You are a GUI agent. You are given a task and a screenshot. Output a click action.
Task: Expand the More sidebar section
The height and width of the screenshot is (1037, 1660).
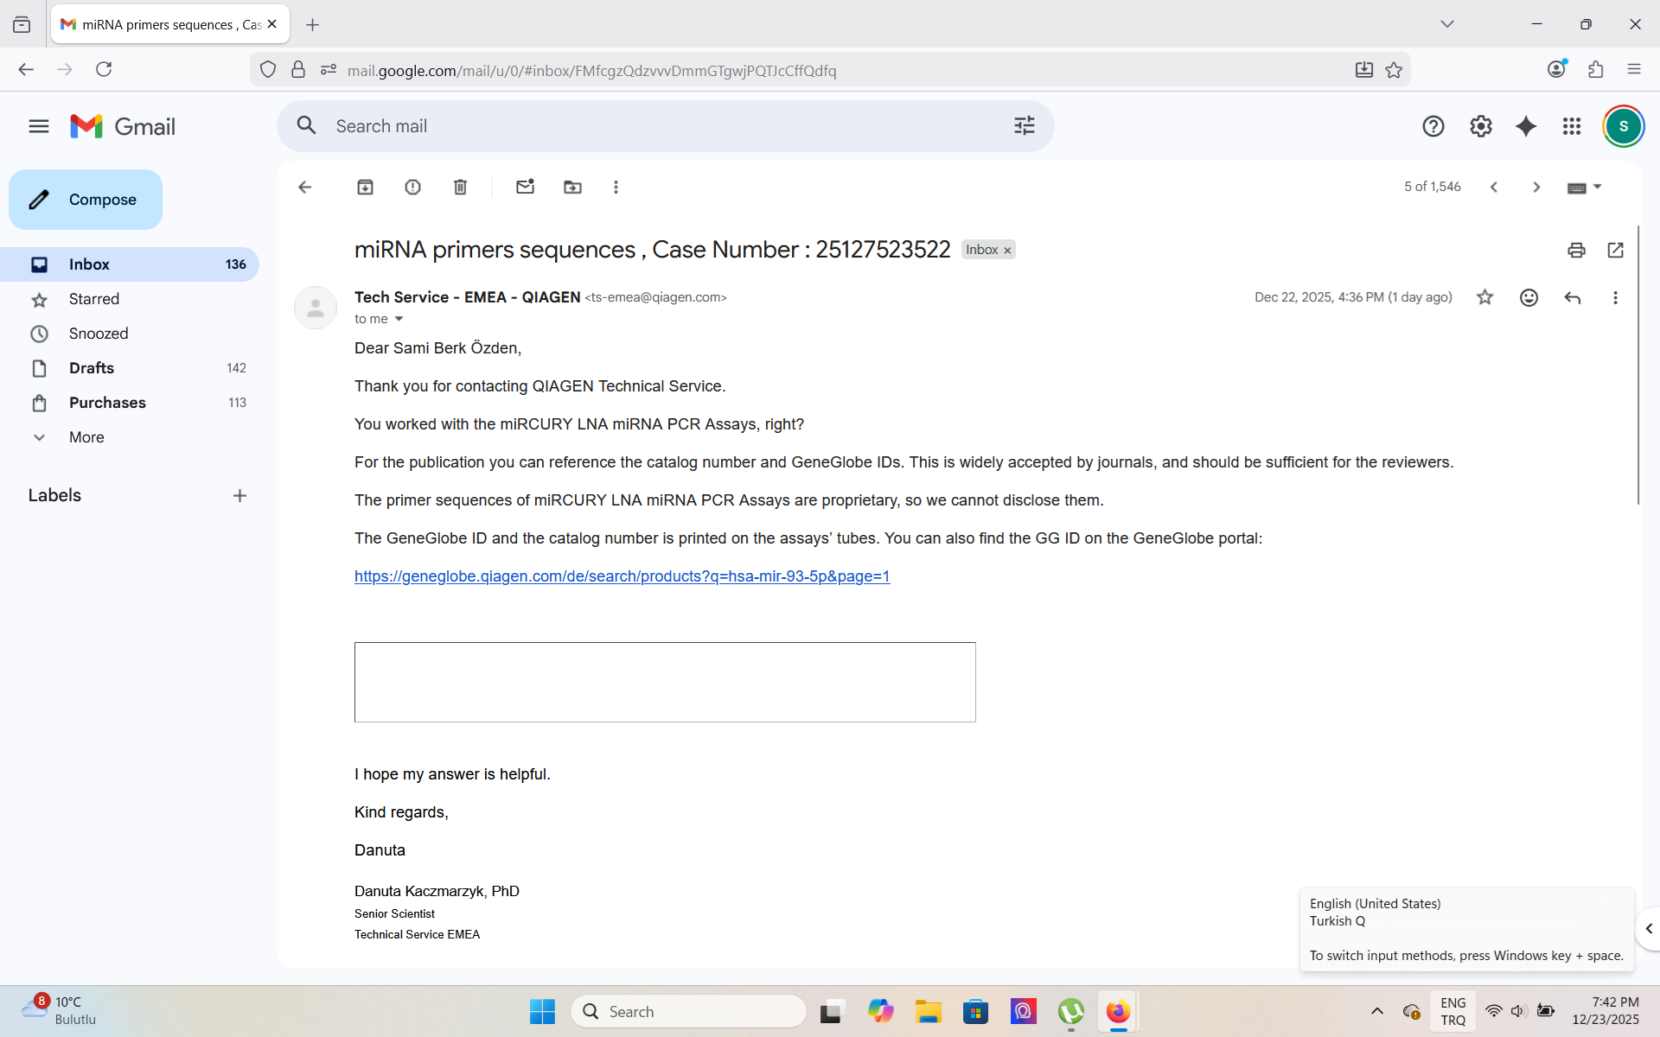point(86,437)
